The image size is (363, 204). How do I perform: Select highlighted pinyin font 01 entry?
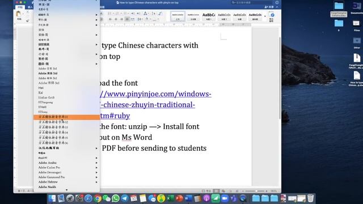click(67, 117)
